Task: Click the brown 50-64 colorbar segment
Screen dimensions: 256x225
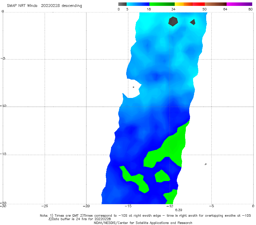Action: click(216, 4)
